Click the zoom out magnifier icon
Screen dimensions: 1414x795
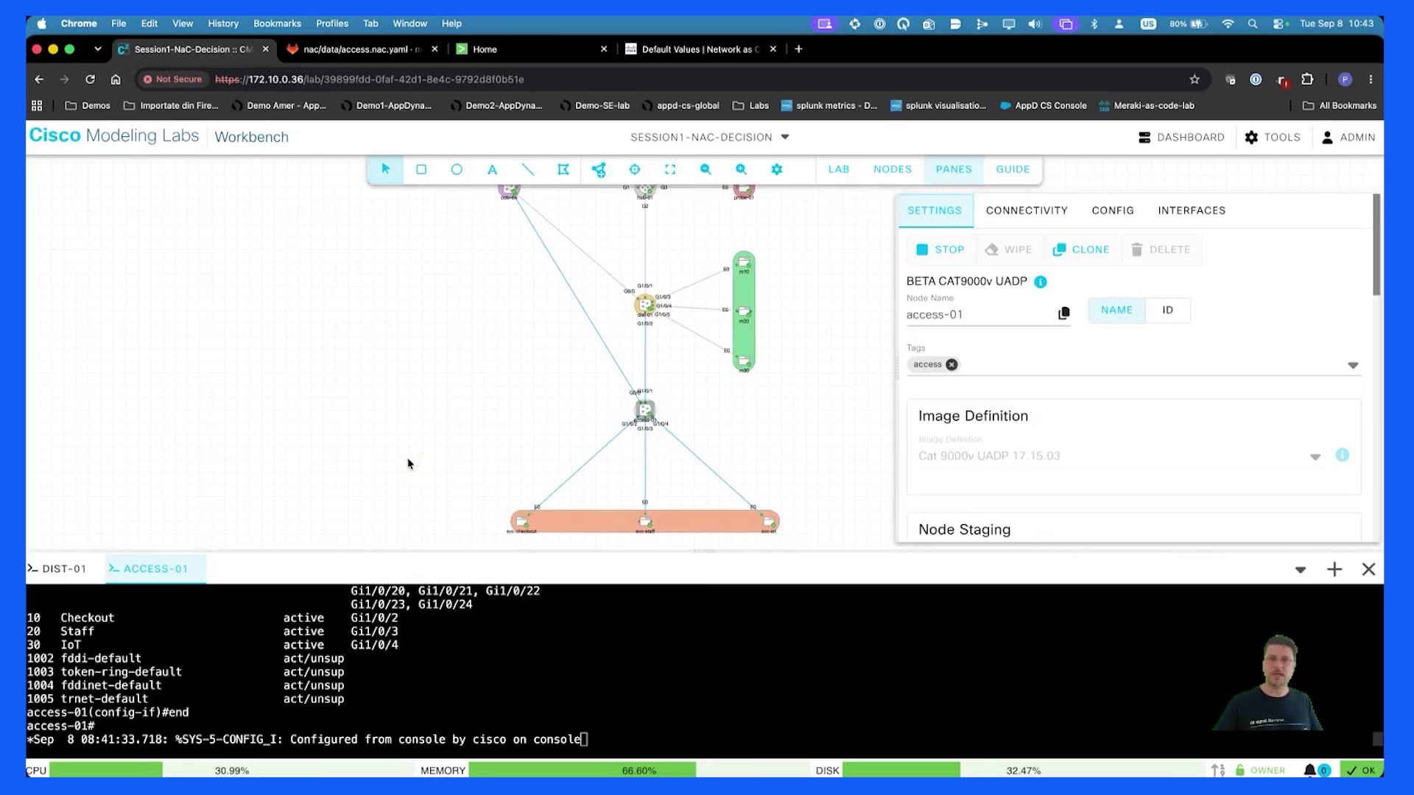pos(706,169)
